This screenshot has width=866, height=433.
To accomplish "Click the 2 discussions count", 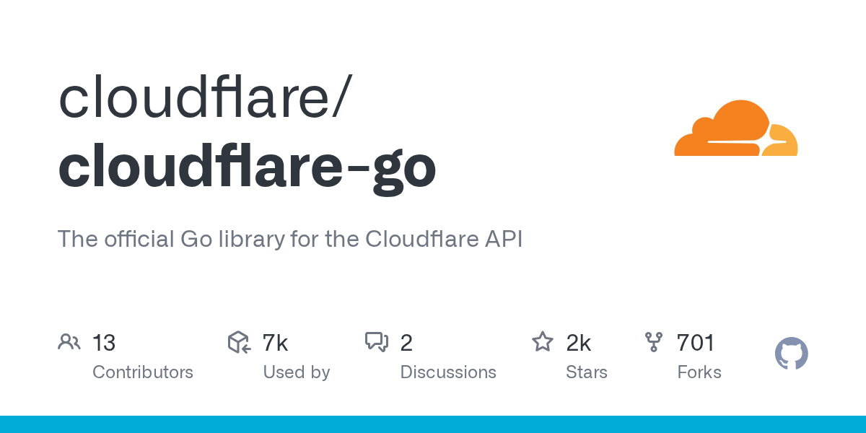I will tap(406, 343).
